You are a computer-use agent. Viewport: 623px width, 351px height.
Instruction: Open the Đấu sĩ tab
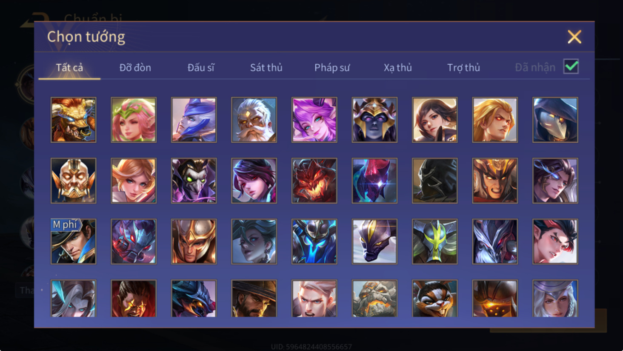(x=201, y=67)
